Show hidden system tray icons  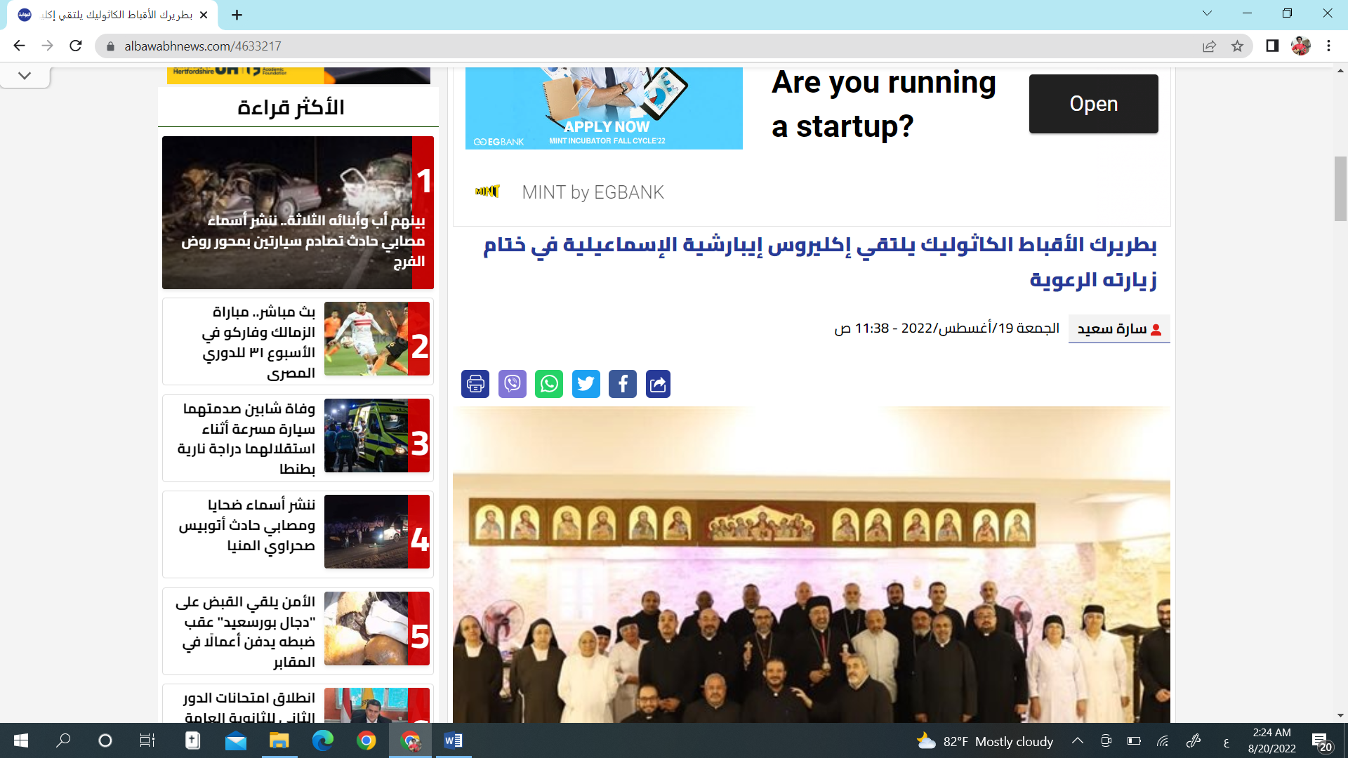1077,741
